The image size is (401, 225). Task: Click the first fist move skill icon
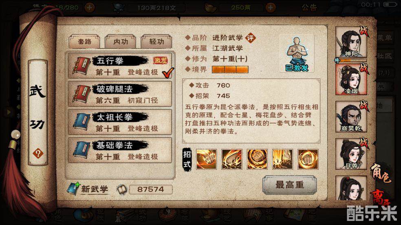click(x=206, y=159)
